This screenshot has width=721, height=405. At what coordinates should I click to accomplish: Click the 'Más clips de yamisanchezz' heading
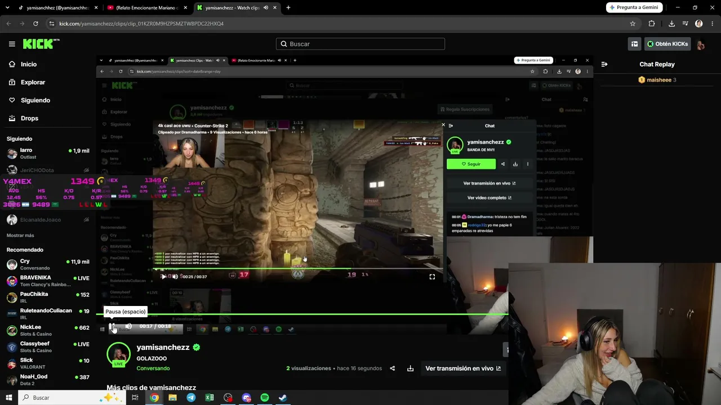pyautogui.click(x=152, y=388)
